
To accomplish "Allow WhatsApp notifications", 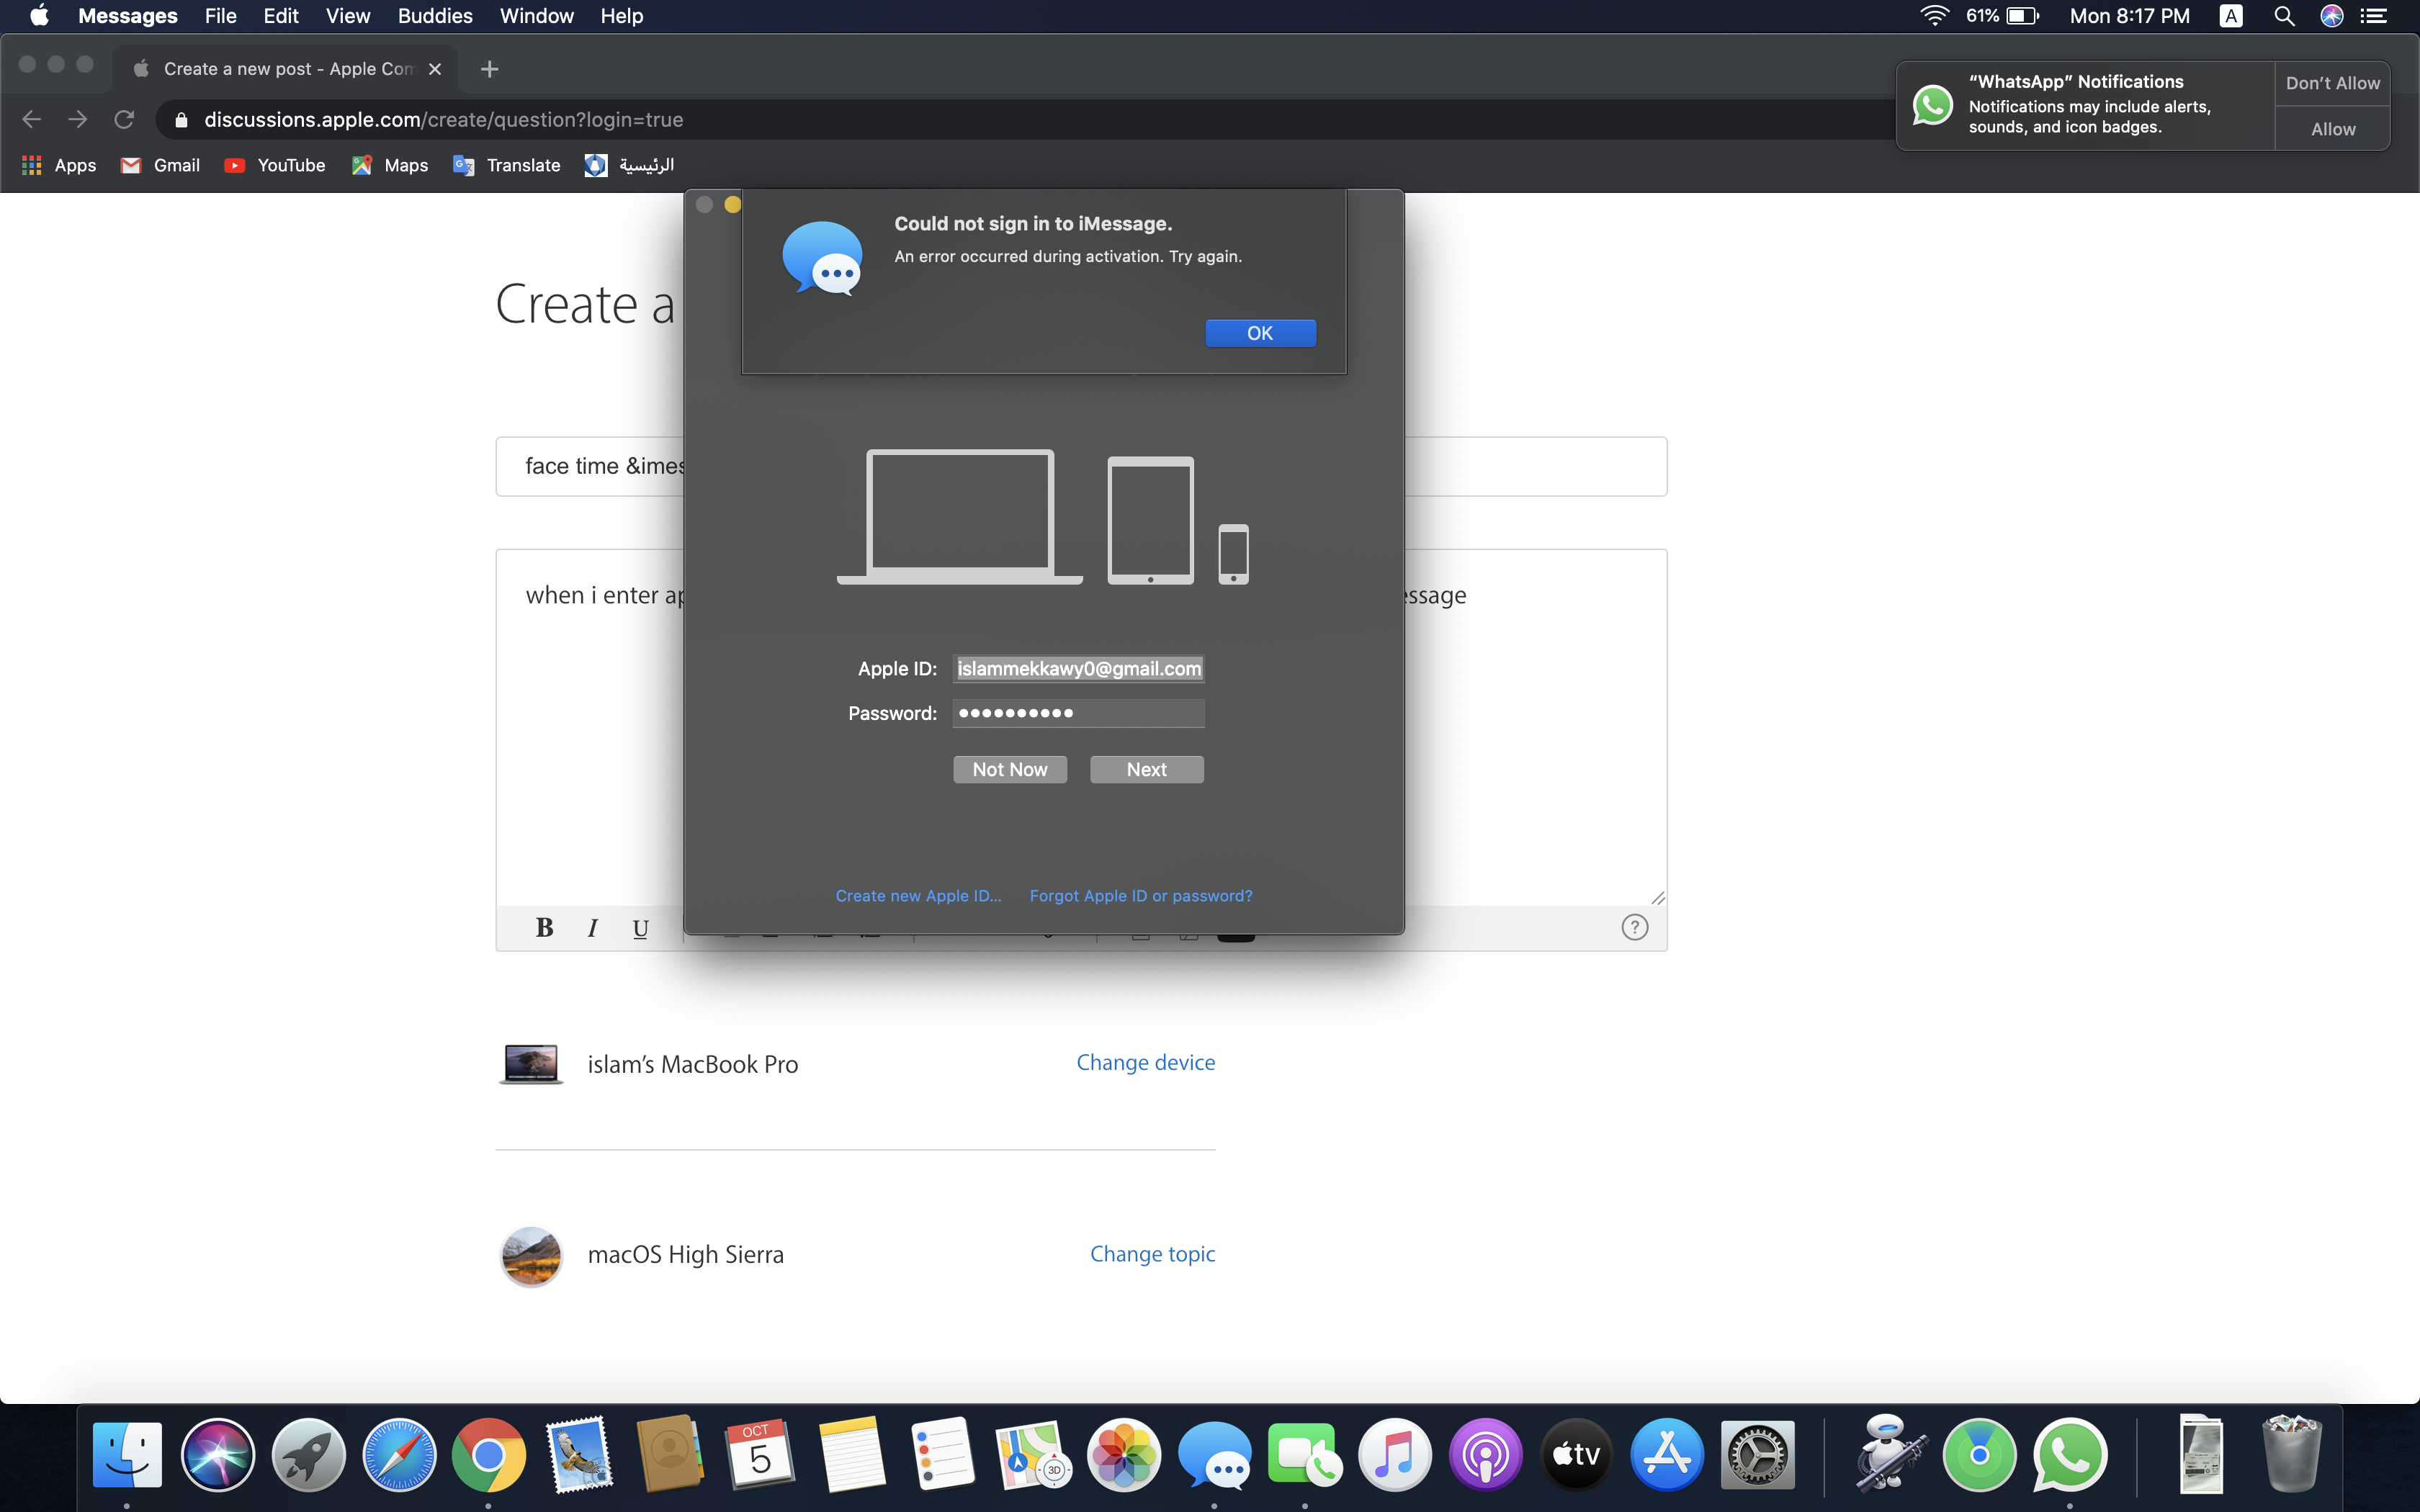I will click(x=2332, y=129).
